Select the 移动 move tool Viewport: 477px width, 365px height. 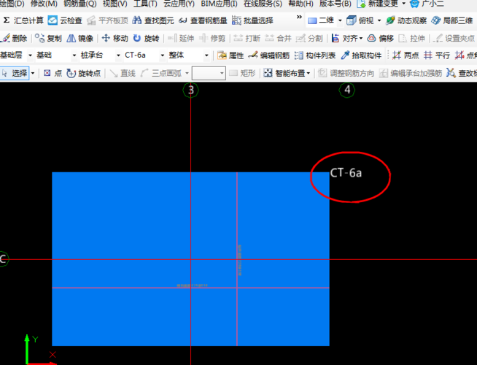115,39
